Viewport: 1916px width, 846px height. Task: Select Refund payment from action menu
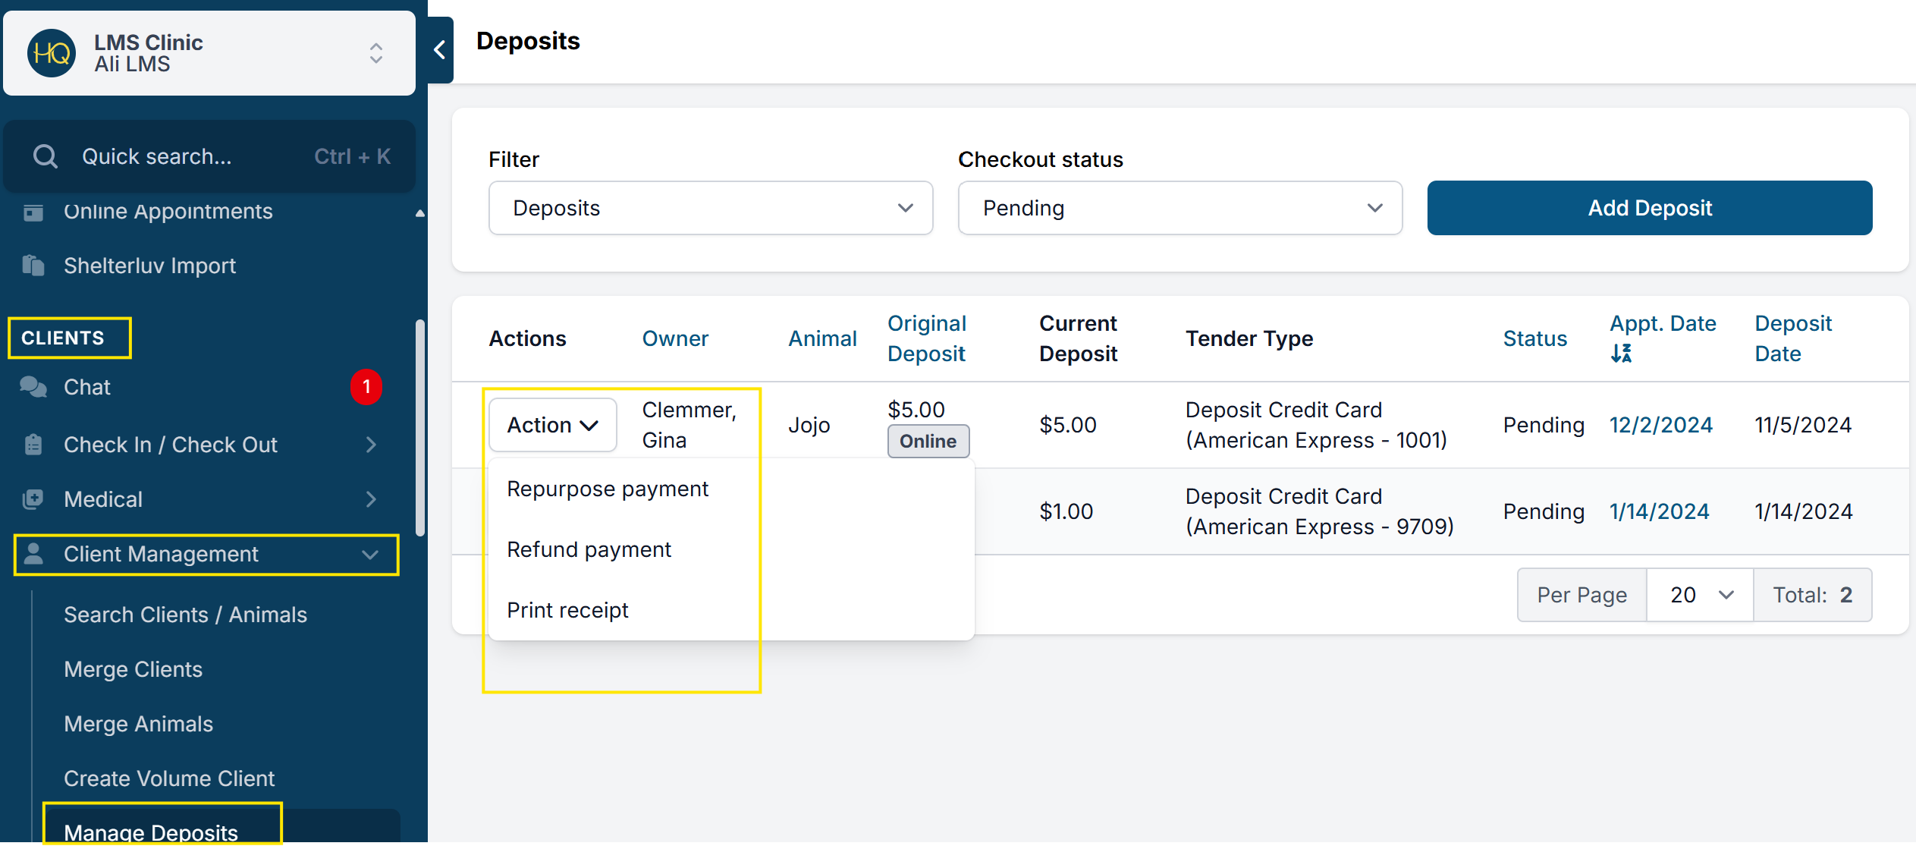click(x=589, y=549)
